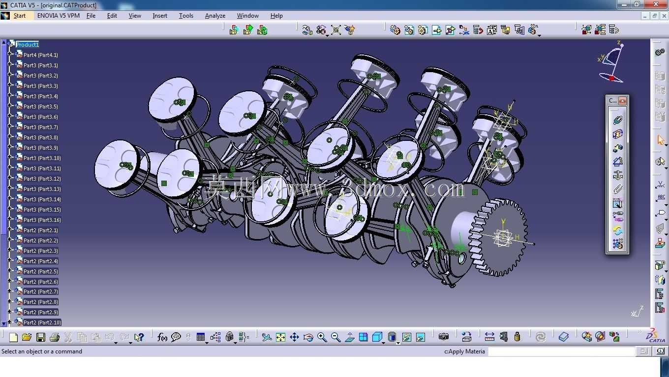669x377 pixels.
Task: Click the Capture camera icon
Action: tap(444, 337)
